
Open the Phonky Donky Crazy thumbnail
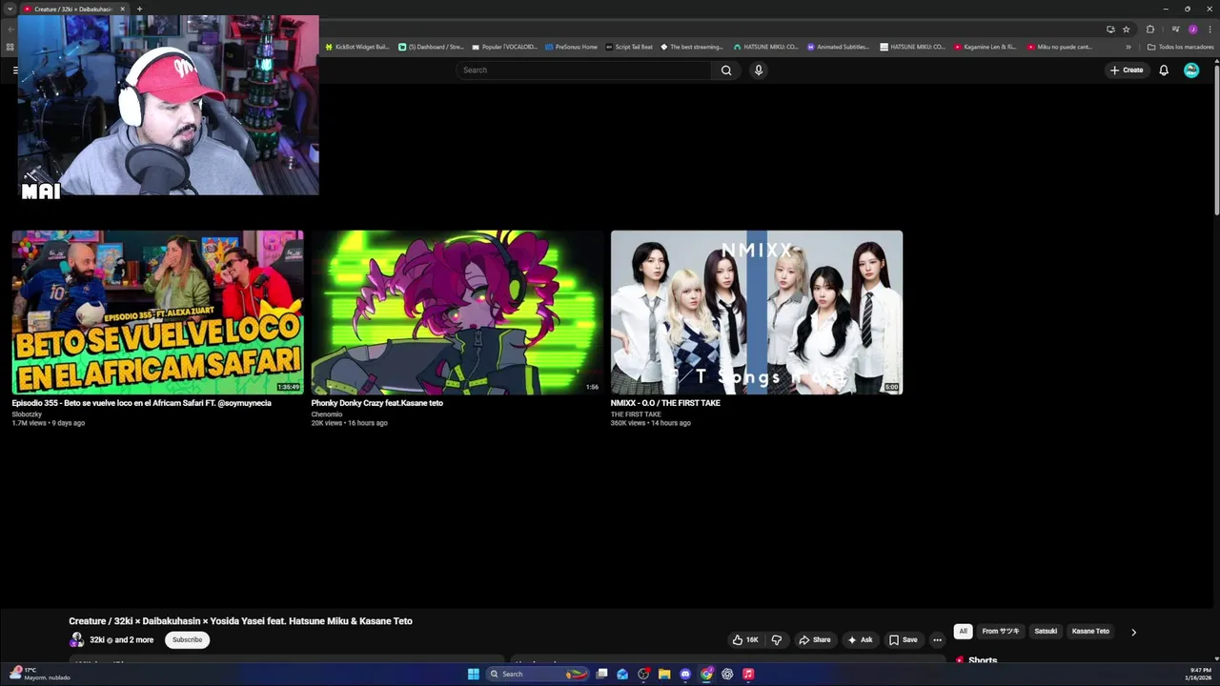coord(457,313)
